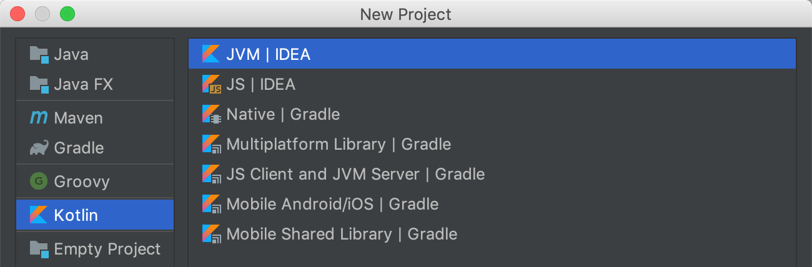The image size is (812, 267).
Task: Click the Kotlin logo in sidebar
Action: coord(39,215)
